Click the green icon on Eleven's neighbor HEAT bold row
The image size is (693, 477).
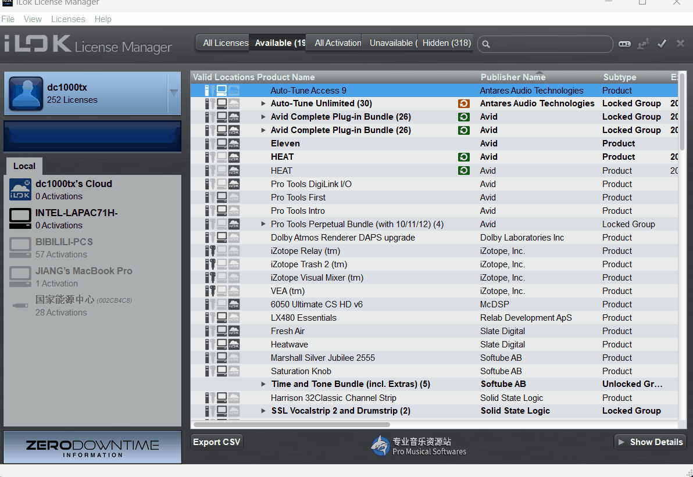pyautogui.click(x=463, y=157)
